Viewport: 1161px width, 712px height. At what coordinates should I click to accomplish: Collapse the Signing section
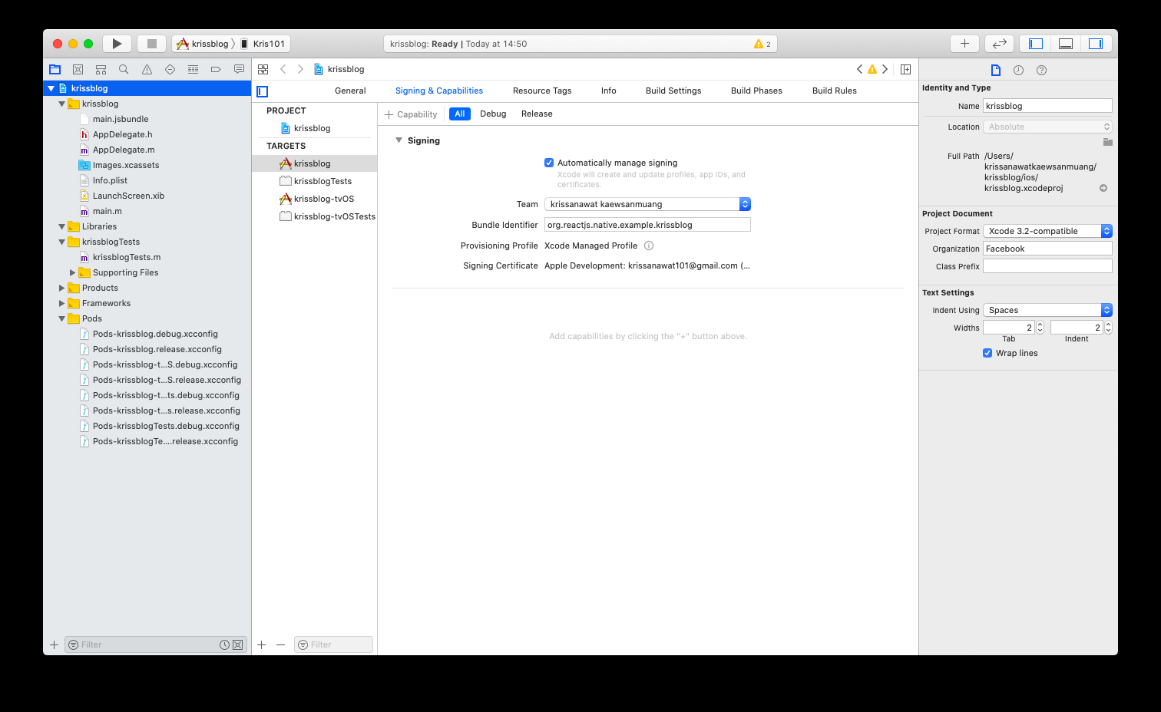[x=399, y=140]
